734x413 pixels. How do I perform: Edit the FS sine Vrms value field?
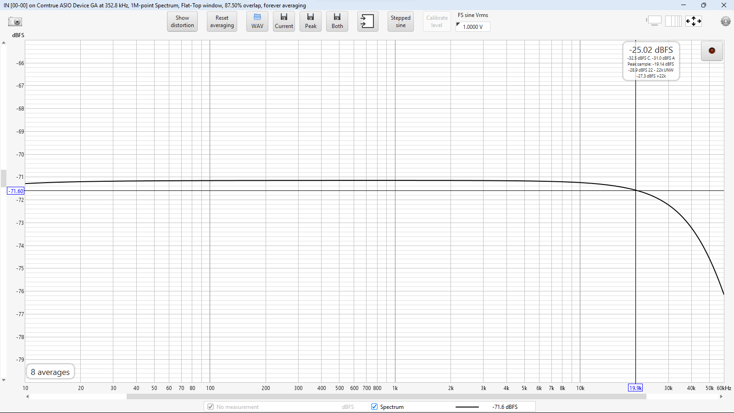473,27
